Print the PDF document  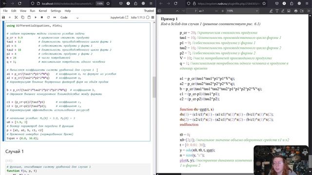pos(296,11)
